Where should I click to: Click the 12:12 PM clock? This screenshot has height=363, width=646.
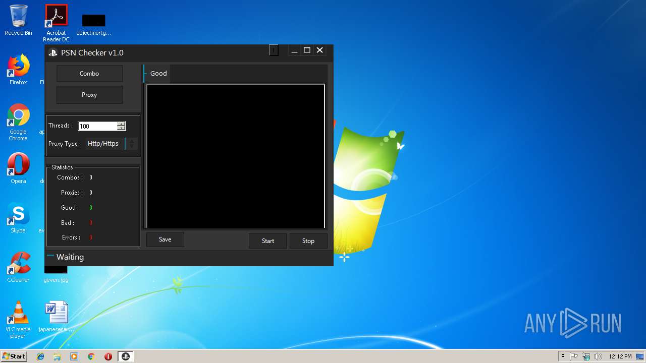[x=620, y=356]
